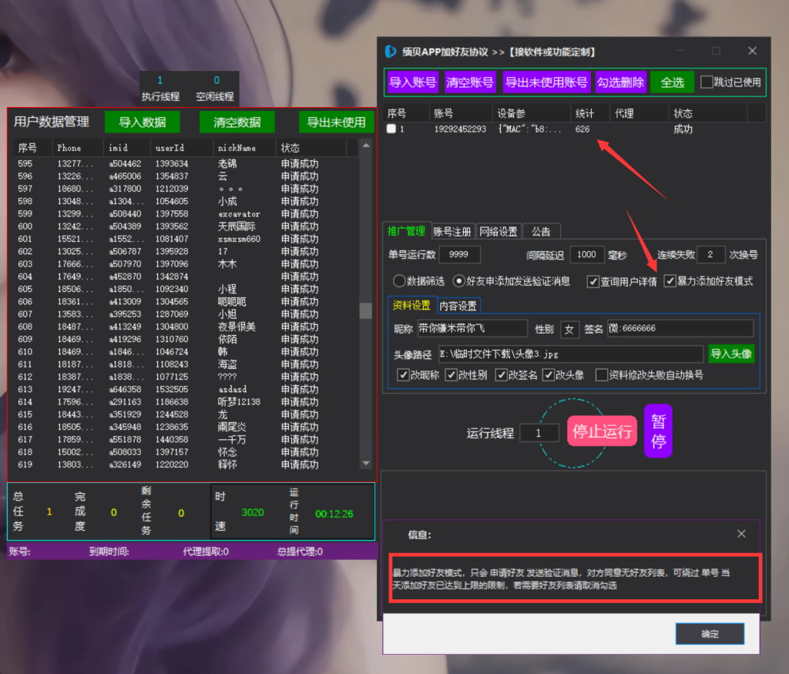Click the 导出未使用 button in user data panel

point(336,122)
